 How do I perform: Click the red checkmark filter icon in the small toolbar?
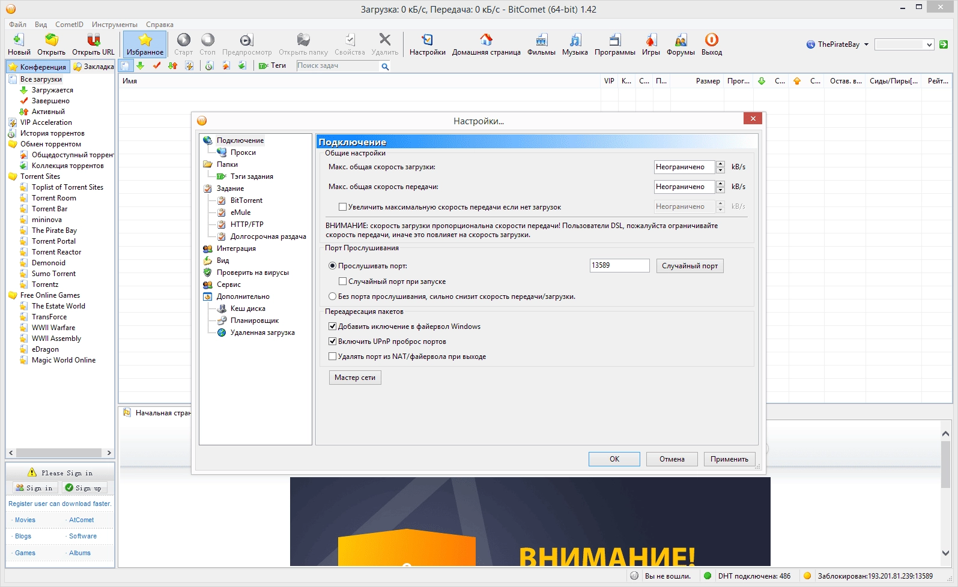pos(157,65)
